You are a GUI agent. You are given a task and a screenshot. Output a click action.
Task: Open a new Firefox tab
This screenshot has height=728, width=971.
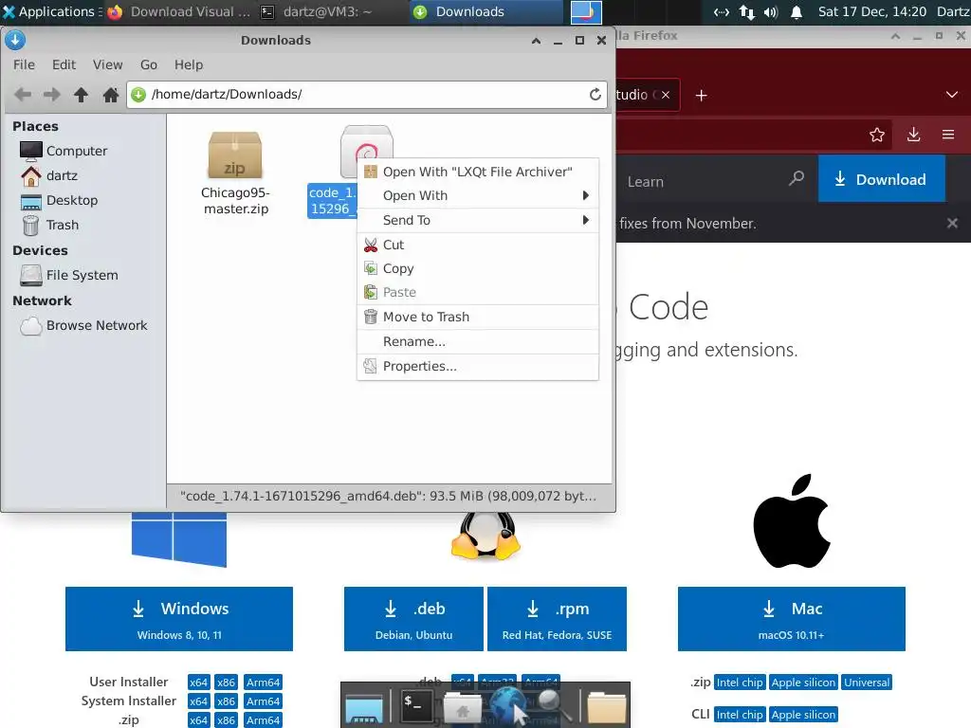[701, 96]
